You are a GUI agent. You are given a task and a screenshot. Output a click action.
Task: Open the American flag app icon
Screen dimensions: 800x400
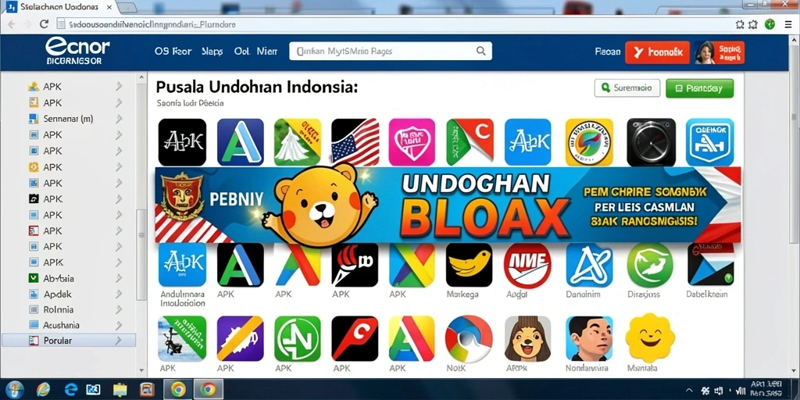coord(355,142)
